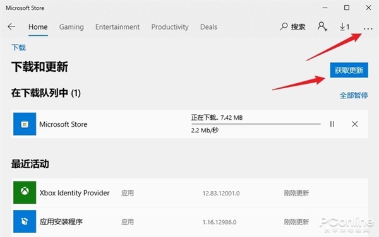The height and width of the screenshot is (237, 379).
Task: Switch to the Gaming tab
Action: [x=71, y=26]
